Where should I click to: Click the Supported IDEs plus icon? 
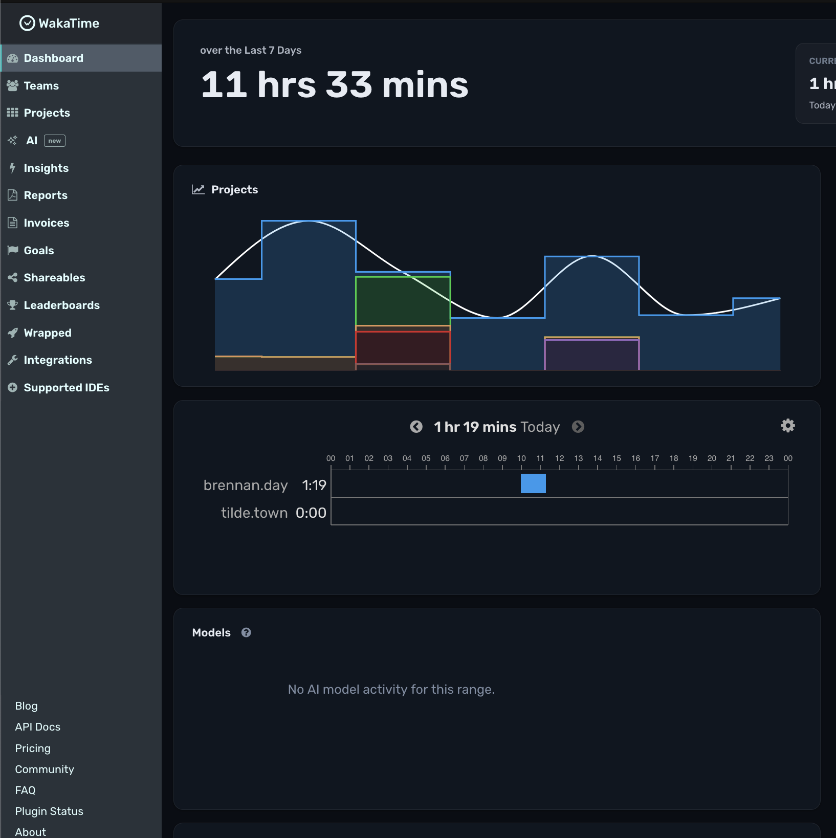pos(13,387)
